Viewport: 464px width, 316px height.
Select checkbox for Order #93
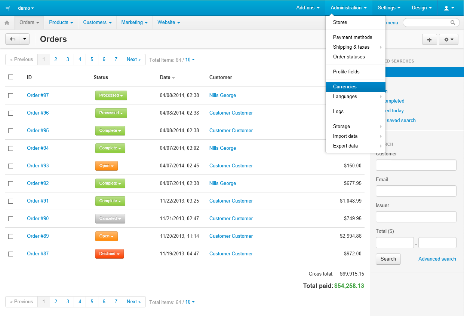10,166
